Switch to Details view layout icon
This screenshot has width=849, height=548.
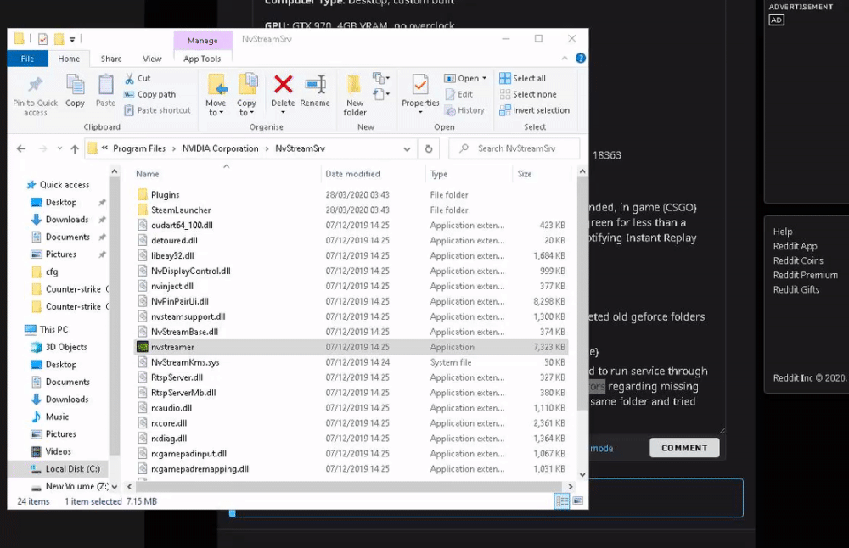tap(562, 501)
